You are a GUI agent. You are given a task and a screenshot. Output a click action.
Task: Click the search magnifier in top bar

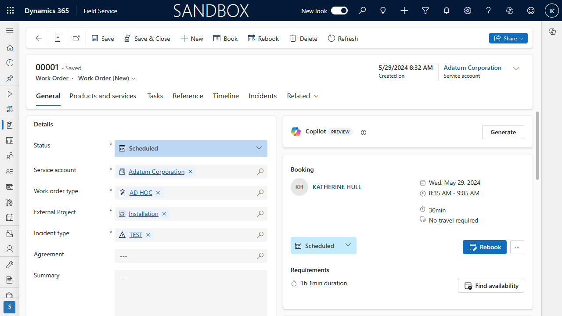(x=362, y=11)
